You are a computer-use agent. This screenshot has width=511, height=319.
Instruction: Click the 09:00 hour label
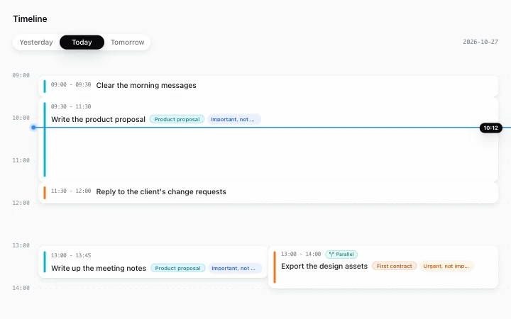coord(21,75)
